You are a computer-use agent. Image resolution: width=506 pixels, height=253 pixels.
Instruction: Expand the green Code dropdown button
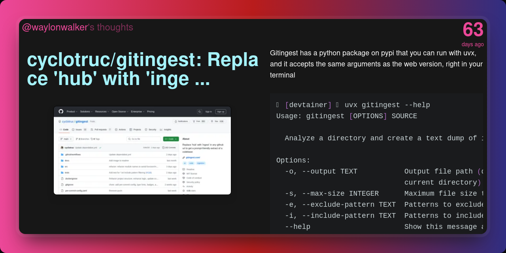[171, 139]
